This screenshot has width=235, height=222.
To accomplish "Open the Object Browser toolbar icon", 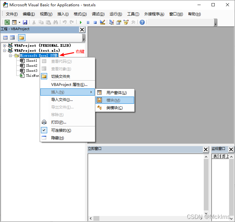I will tap(126, 22).
